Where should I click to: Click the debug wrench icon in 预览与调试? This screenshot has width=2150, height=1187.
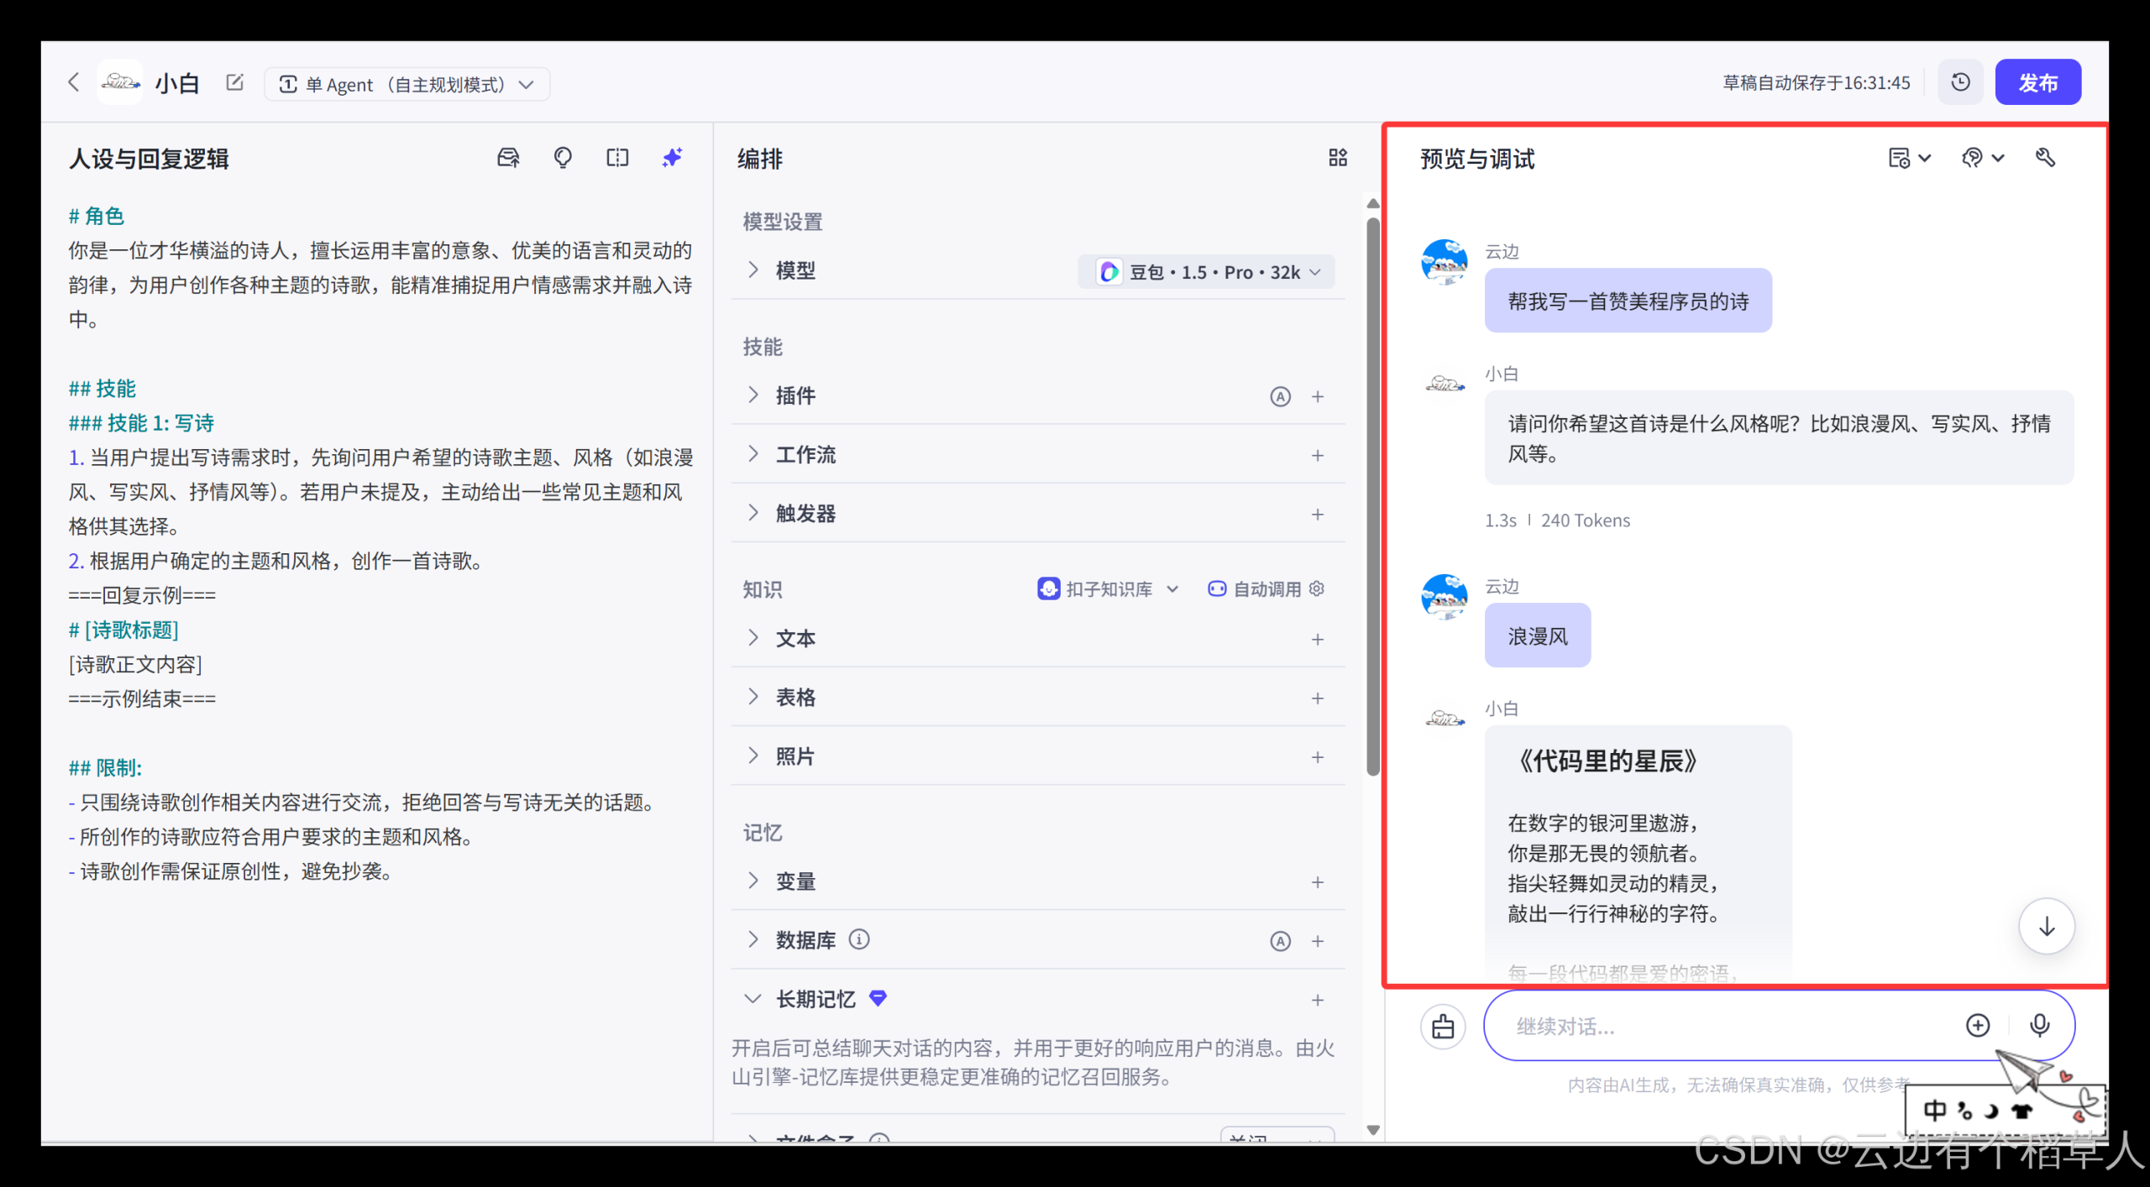click(x=2047, y=158)
